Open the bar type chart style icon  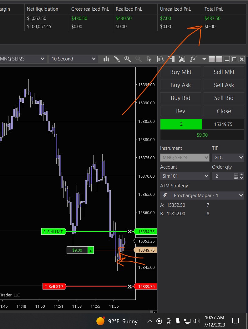coord(106,59)
